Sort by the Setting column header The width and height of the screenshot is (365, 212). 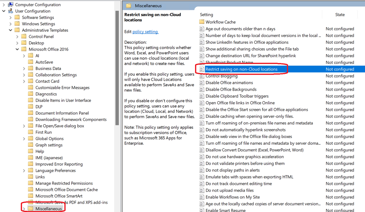(x=206, y=15)
